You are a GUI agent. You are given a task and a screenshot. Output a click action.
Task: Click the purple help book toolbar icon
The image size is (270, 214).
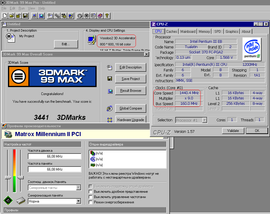tap(100, 16)
